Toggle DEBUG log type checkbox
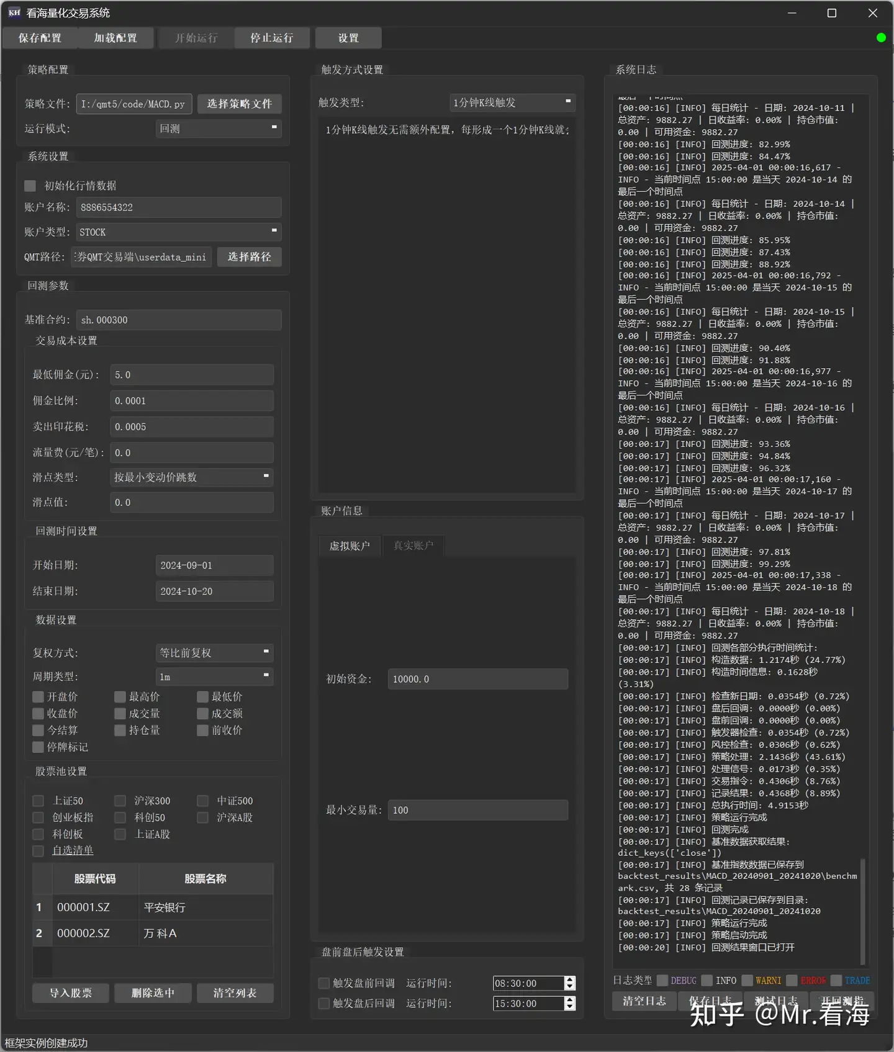This screenshot has width=894, height=1052. pyautogui.click(x=662, y=981)
